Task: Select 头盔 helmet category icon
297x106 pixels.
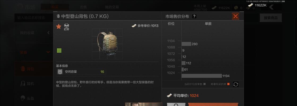Action: 23,98
